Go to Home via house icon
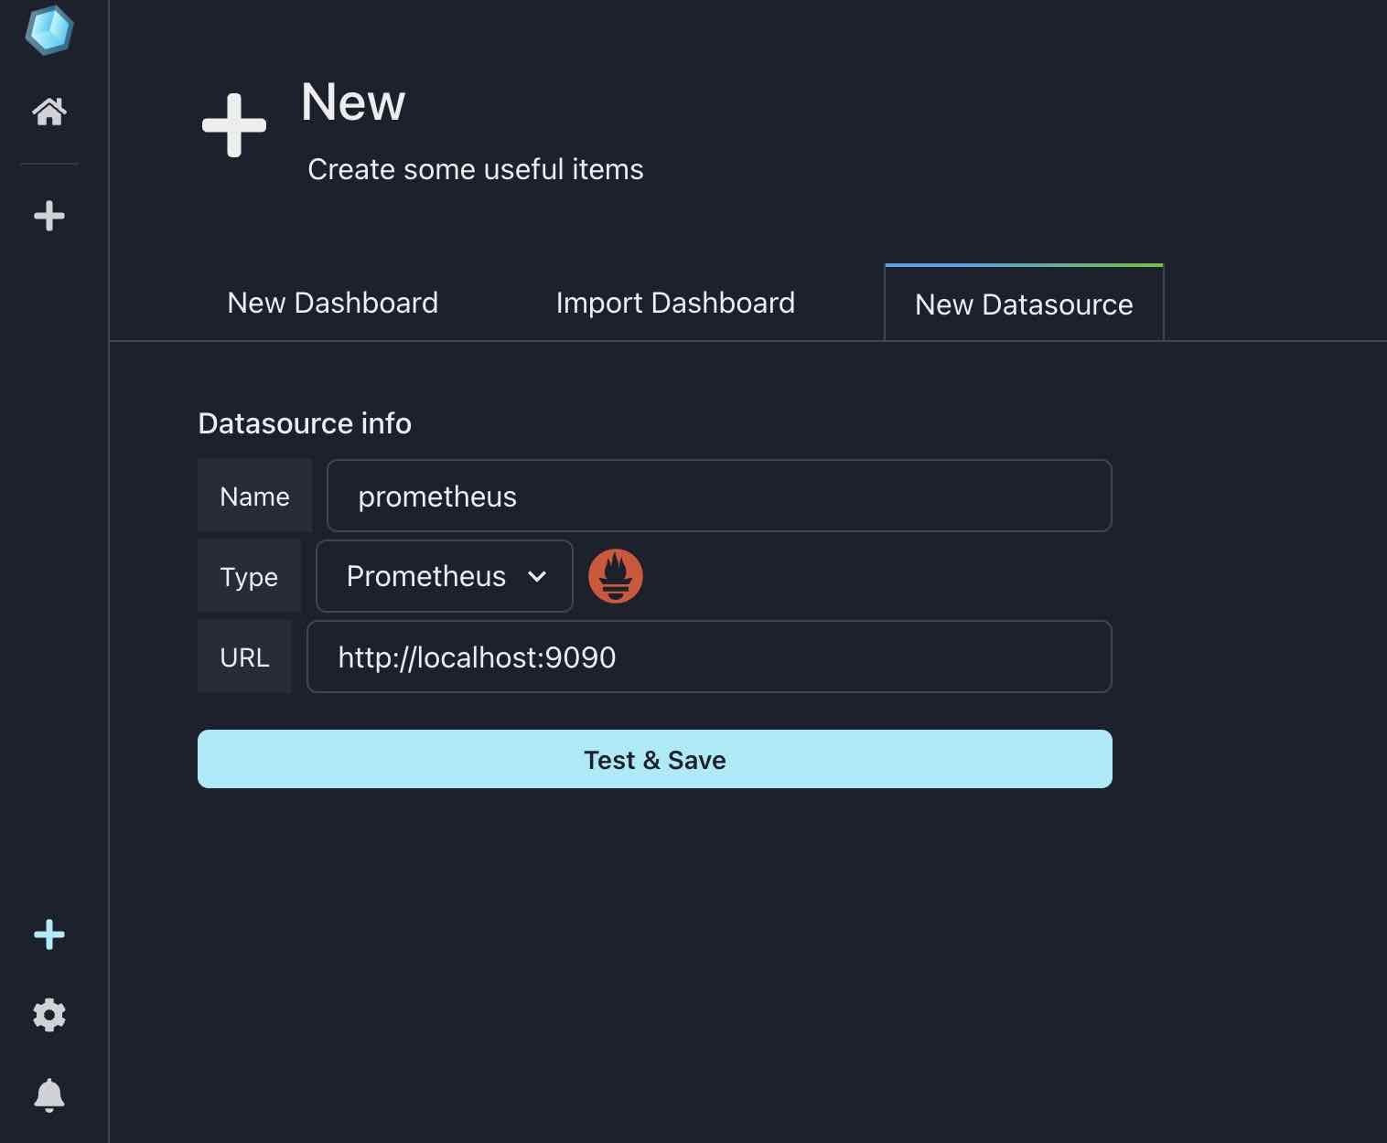The height and width of the screenshot is (1143, 1387). click(x=49, y=112)
